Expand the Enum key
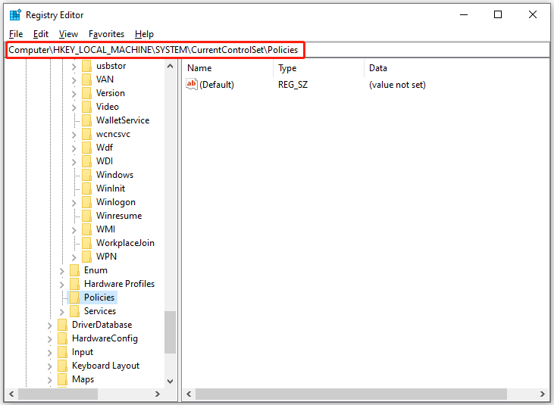 click(62, 271)
